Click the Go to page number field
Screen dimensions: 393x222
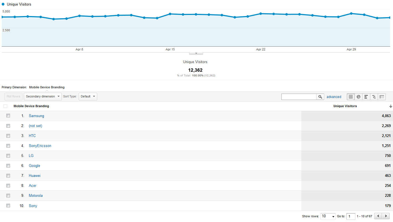(351, 216)
